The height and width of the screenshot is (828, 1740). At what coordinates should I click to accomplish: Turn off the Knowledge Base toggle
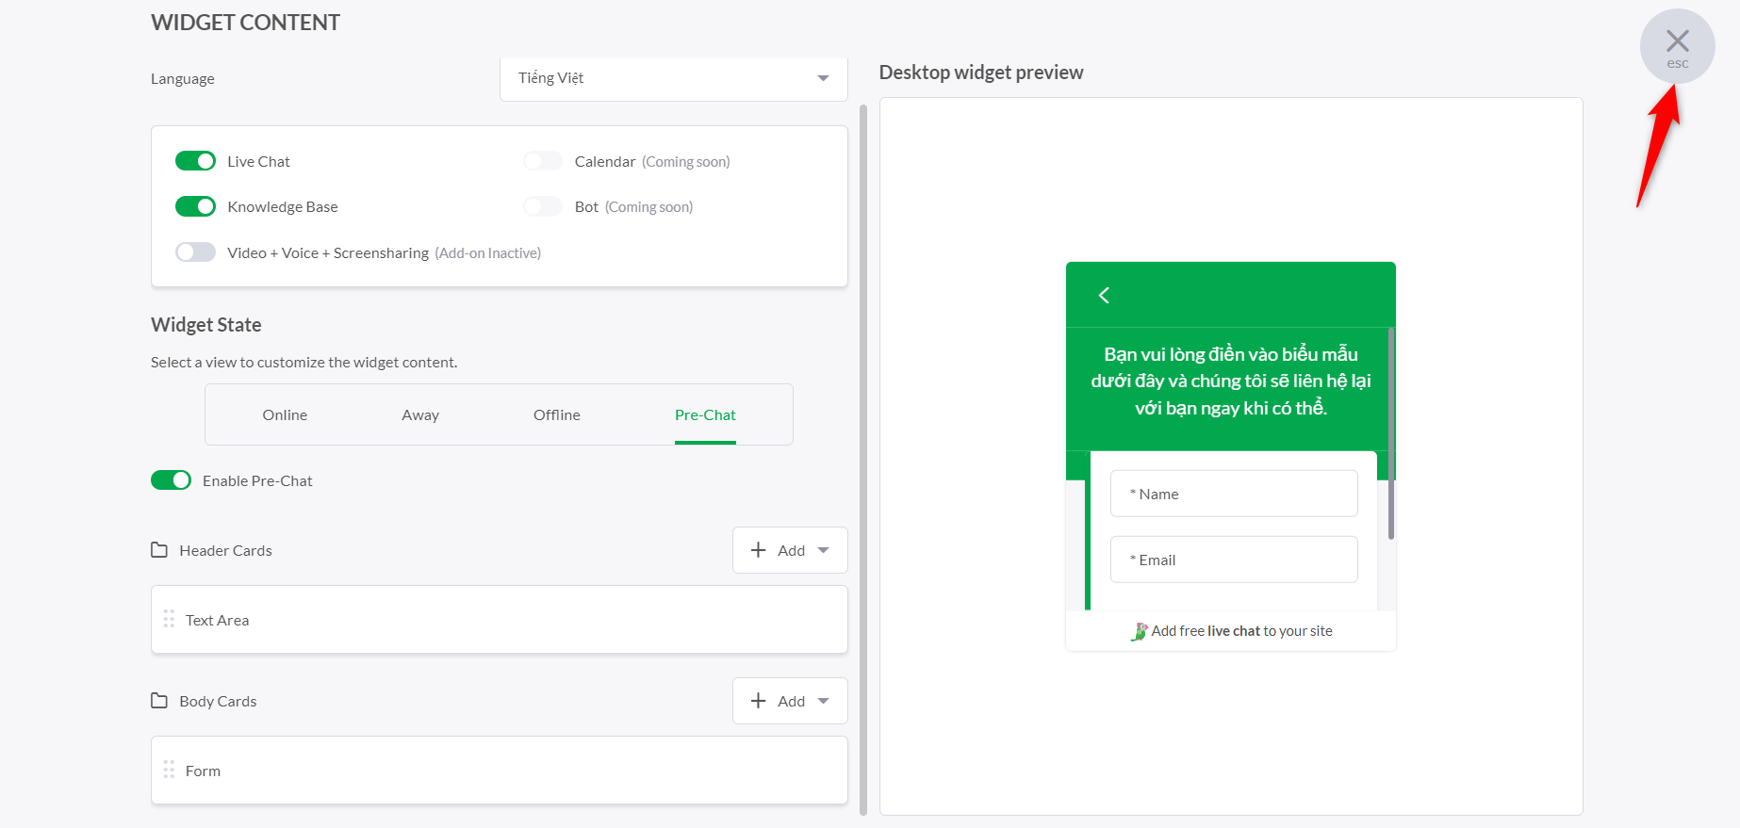pos(195,206)
